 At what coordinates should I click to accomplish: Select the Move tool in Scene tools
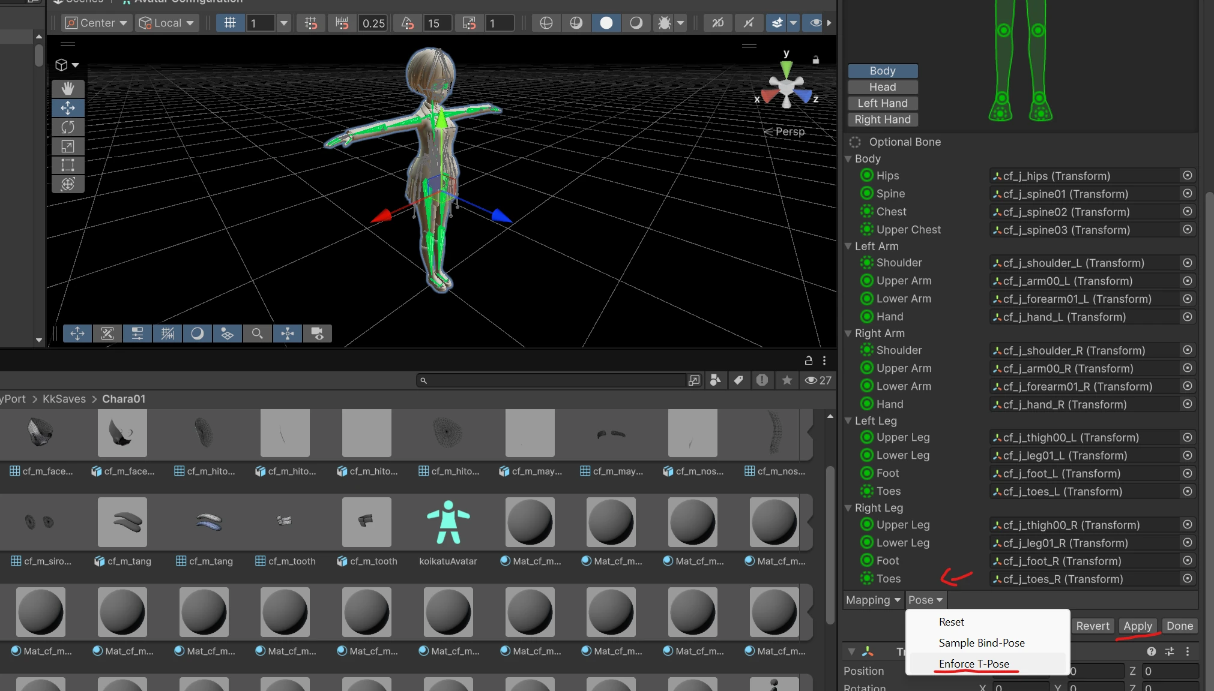tap(68, 108)
